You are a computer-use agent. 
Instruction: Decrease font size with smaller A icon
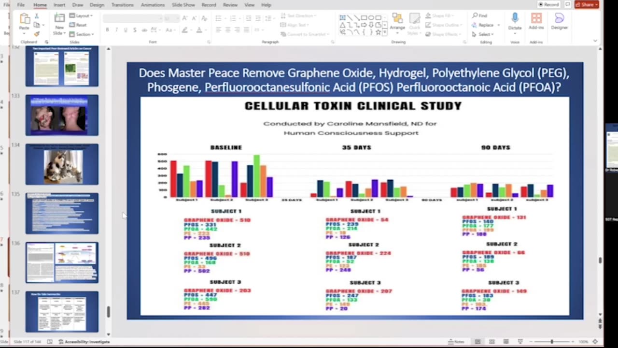click(194, 18)
